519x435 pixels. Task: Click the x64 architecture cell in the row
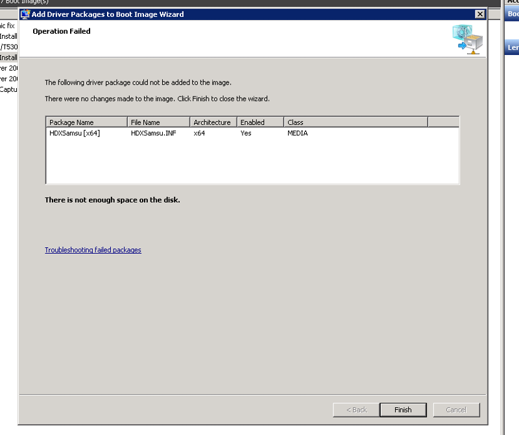200,133
